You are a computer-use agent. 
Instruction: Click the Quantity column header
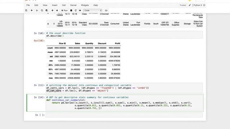click(89, 43)
